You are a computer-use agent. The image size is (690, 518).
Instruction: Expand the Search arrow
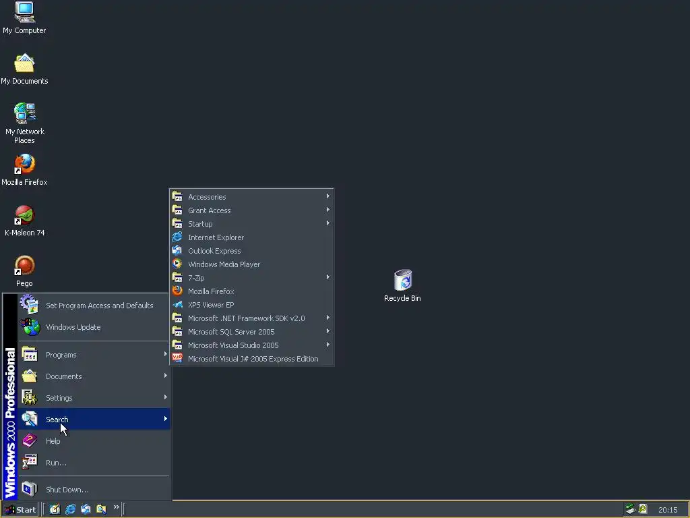(166, 418)
